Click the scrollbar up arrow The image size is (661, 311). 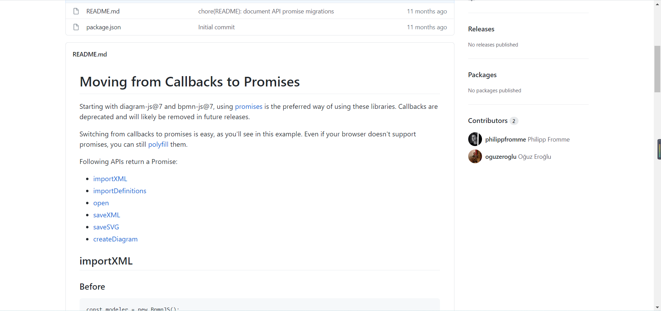[657, 4]
